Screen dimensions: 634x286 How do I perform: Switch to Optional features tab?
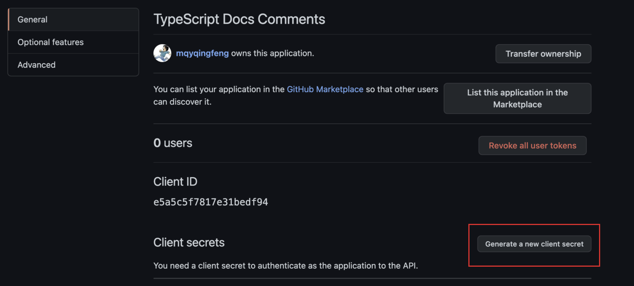pos(73,42)
